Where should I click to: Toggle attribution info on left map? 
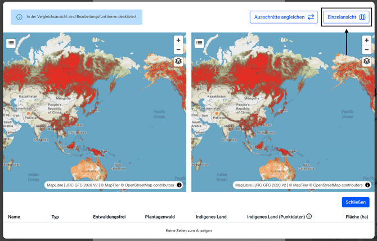(179, 185)
